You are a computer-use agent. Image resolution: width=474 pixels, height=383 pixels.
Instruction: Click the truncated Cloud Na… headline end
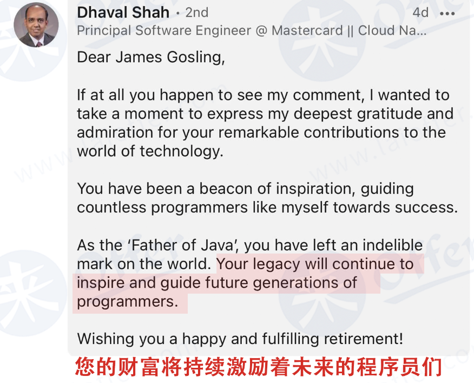[392, 30]
